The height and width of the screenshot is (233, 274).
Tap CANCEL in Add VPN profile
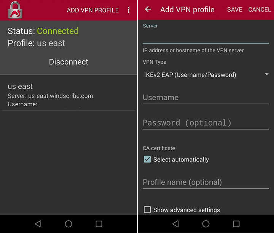tap(260, 9)
